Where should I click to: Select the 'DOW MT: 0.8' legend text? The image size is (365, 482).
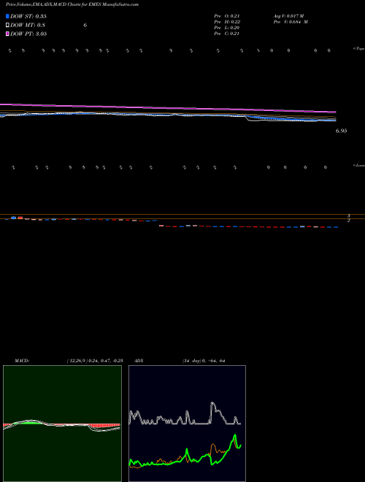[x=28, y=26]
